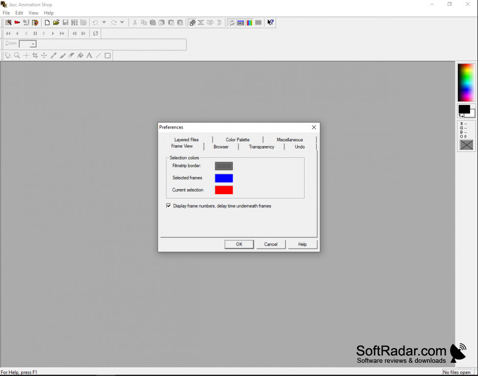Viewport: 478px width, 376px height.
Task: Switch to the Browser tab
Action: tap(221, 147)
